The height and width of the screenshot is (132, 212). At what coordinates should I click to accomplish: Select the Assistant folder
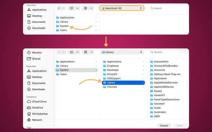157,104
